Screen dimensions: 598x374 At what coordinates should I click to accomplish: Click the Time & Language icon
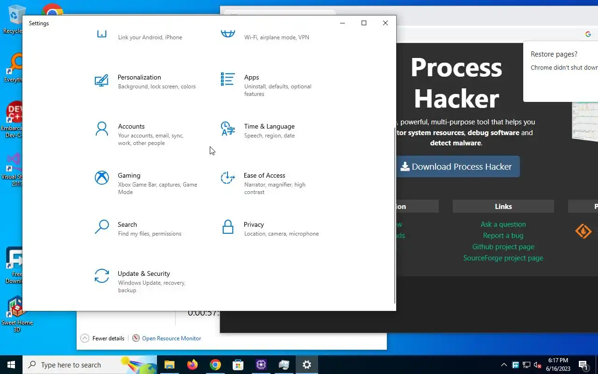click(x=228, y=129)
